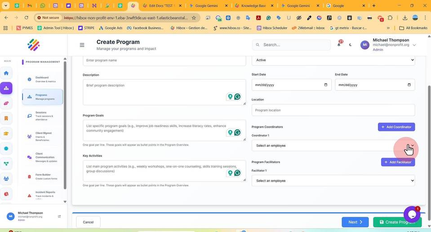Toggle dark mode moon icon
The height and width of the screenshot is (232, 431).
click(350, 45)
